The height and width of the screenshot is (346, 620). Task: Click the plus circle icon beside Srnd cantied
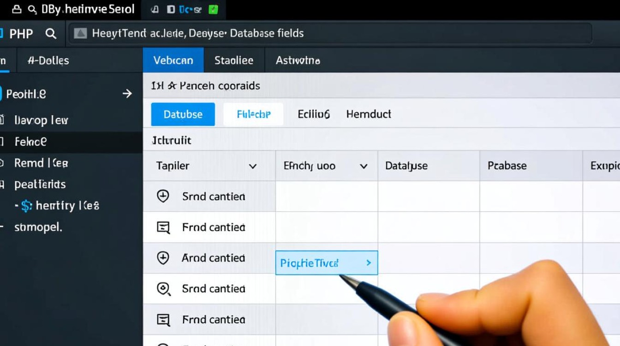click(163, 196)
